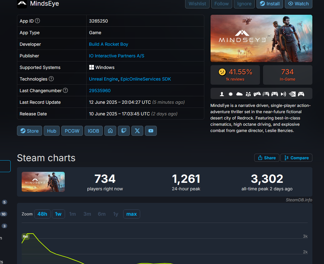Open changenumber 29535960 link
The width and height of the screenshot is (324, 264).
coord(100,91)
